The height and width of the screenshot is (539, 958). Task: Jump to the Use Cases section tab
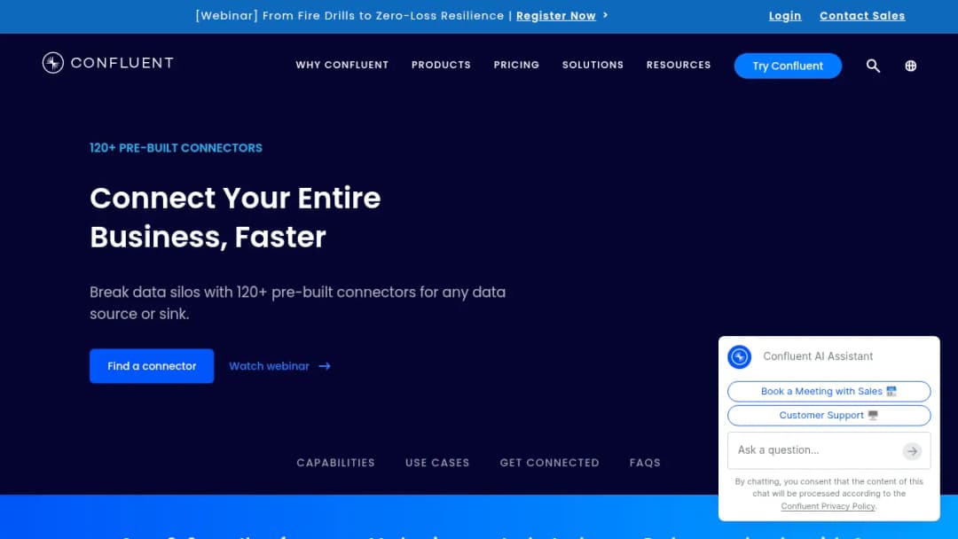[x=437, y=463]
